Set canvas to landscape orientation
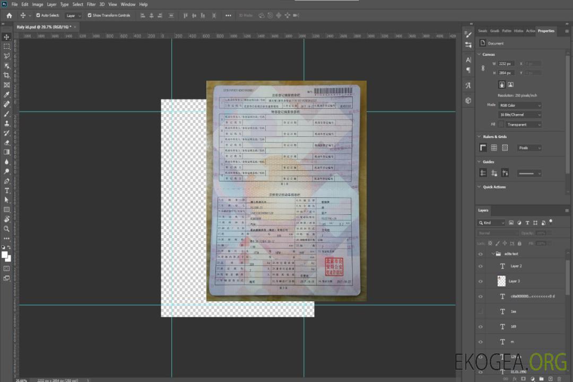The height and width of the screenshot is (382, 573). pyautogui.click(x=510, y=84)
